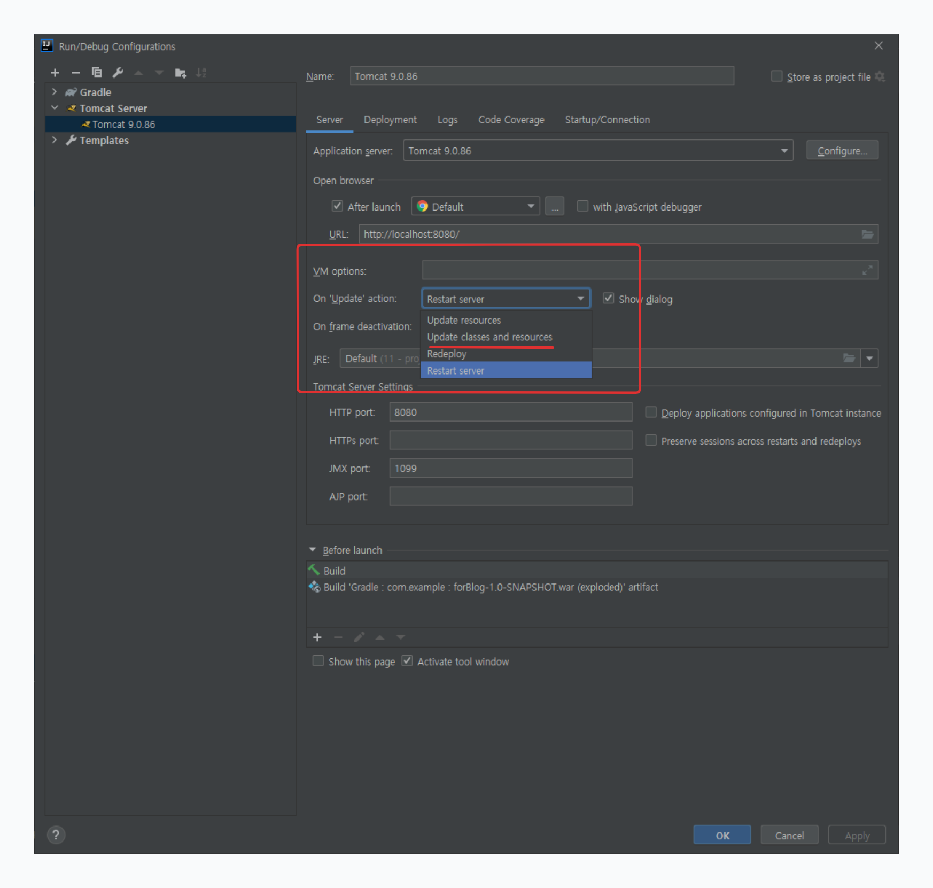Screen dimensions: 933x888
Task: Create new folder icon in toolbar
Action: tap(181, 73)
